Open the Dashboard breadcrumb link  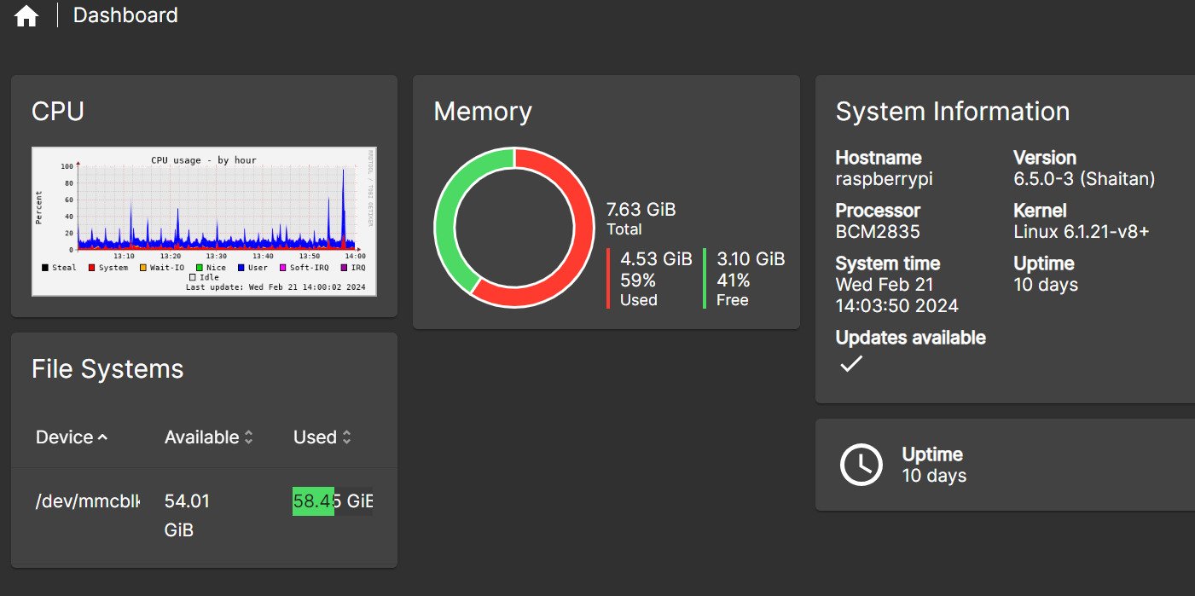pos(125,15)
